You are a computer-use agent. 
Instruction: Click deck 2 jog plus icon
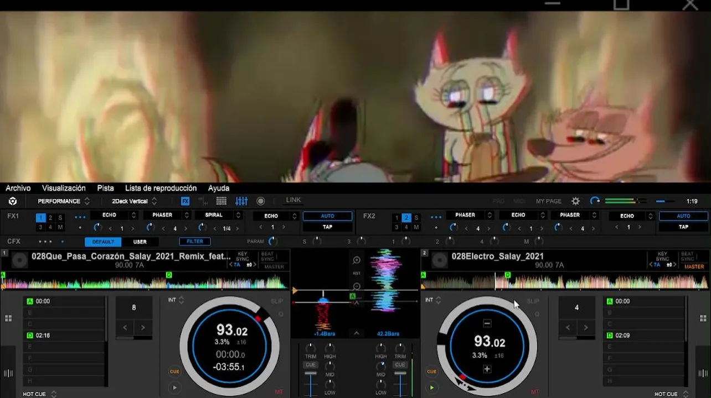click(487, 369)
